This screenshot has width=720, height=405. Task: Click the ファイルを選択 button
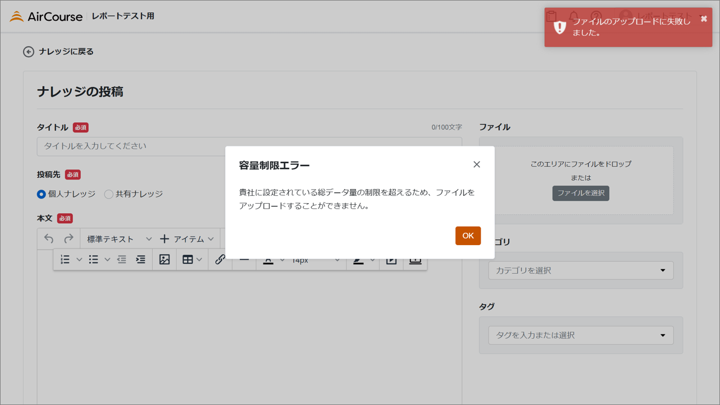(581, 193)
